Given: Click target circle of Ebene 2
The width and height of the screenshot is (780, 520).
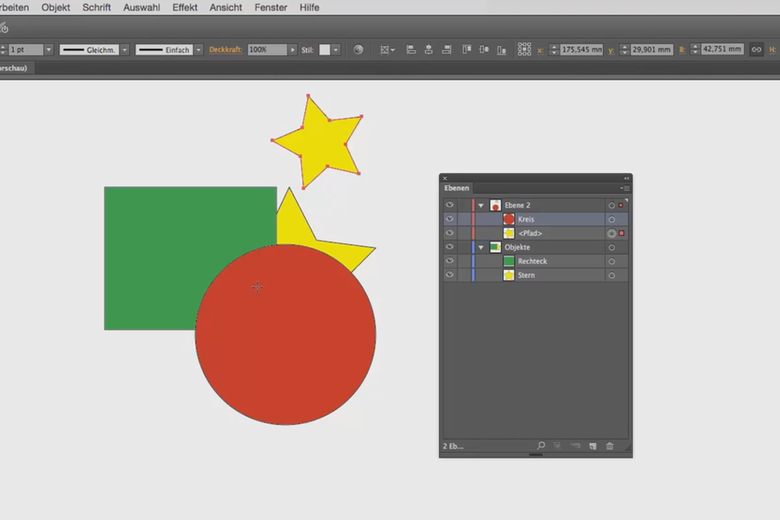Looking at the screenshot, I should pos(612,205).
